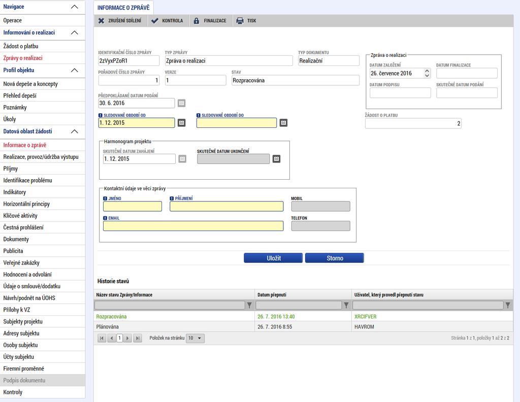Click the Zrušení sdílení cross icon

(x=101, y=20)
